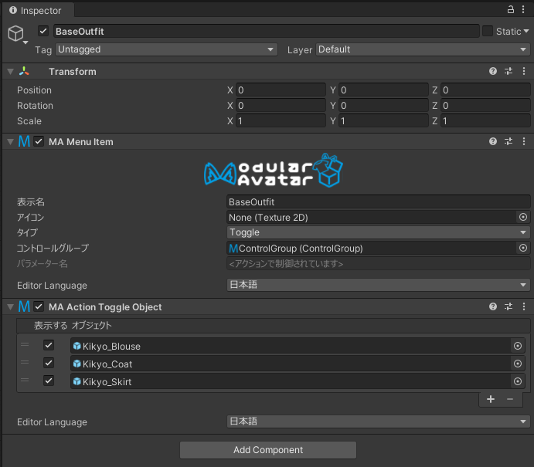534x467 pixels.
Task: Open MA Action Toggle Object help
Action: [493, 306]
